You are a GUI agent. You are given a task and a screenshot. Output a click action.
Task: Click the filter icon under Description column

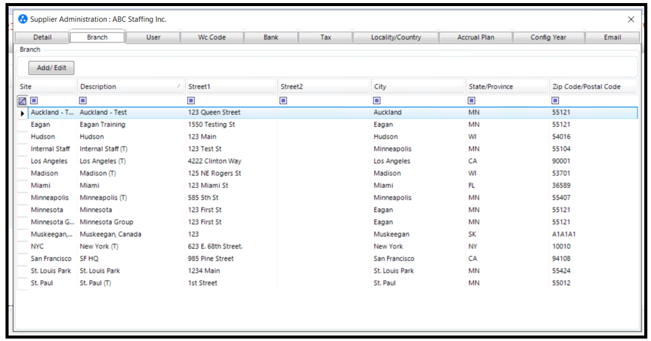[x=83, y=100]
